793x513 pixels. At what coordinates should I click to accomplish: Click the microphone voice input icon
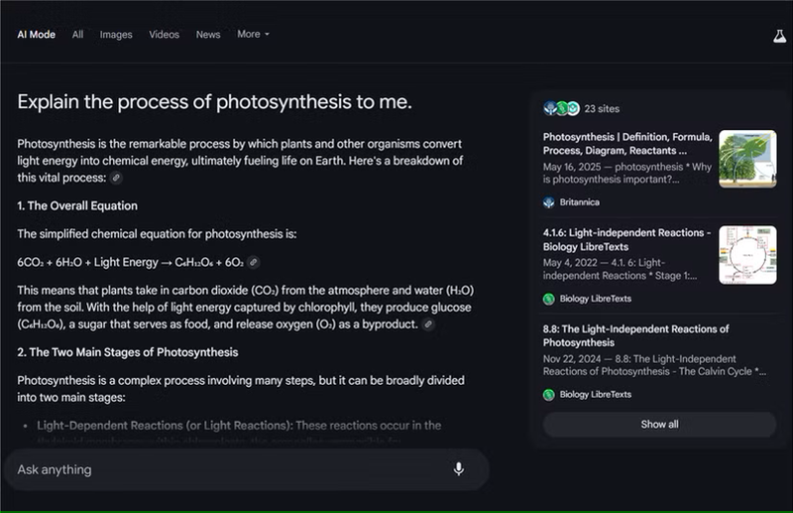(x=459, y=469)
